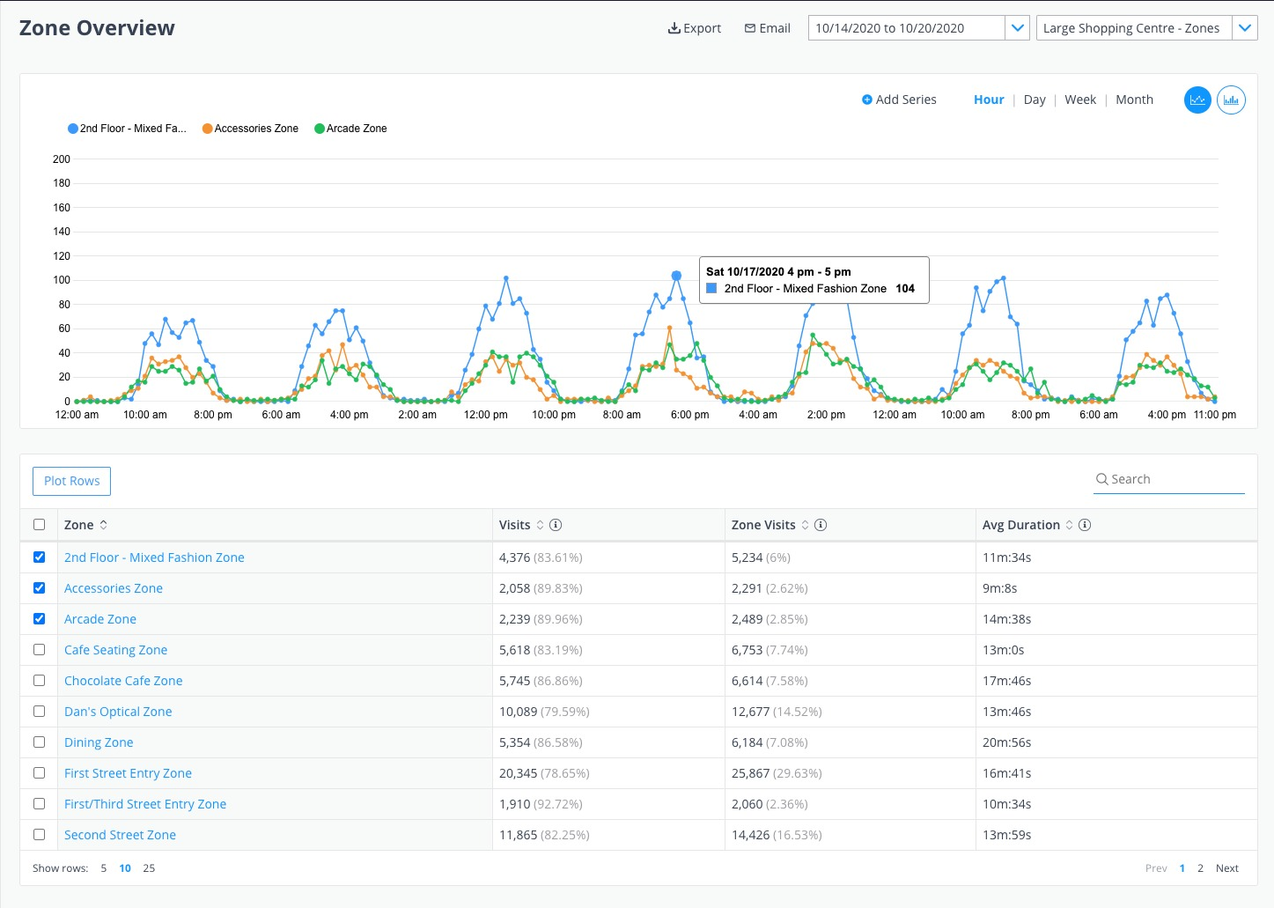Click the search magnifier icon above the table
Screen dimensions: 1274x908
(x=1102, y=479)
